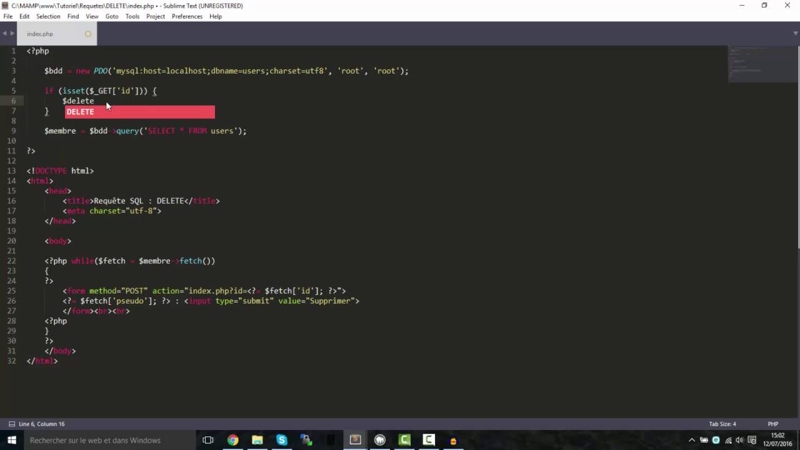The width and height of the screenshot is (800, 450).
Task: Open the Project menu
Action: pos(156,16)
